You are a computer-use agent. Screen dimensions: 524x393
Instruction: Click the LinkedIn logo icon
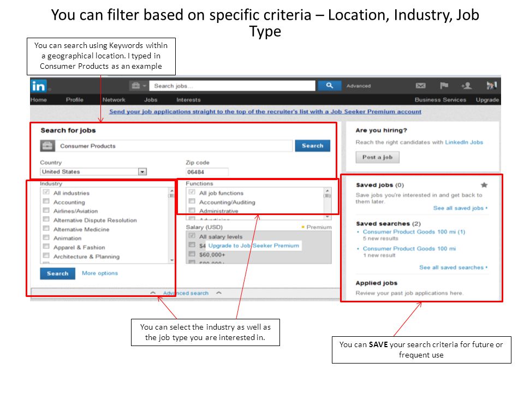tap(39, 86)
